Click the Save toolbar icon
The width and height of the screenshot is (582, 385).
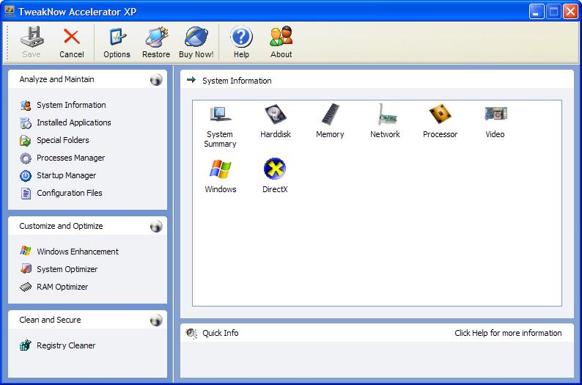click(32, 37)
